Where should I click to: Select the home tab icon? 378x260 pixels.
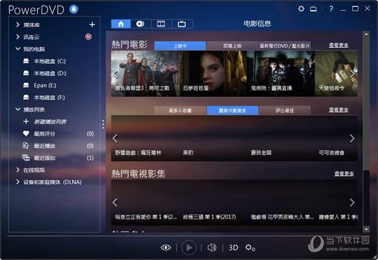(121, 24)
